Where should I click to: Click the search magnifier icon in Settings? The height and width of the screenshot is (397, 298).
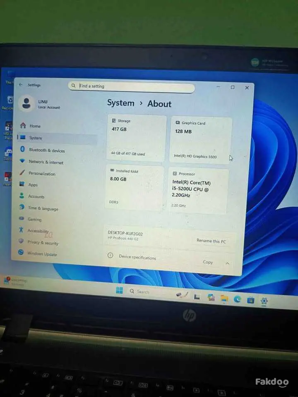pyautogui.click(x=73, y=86)
